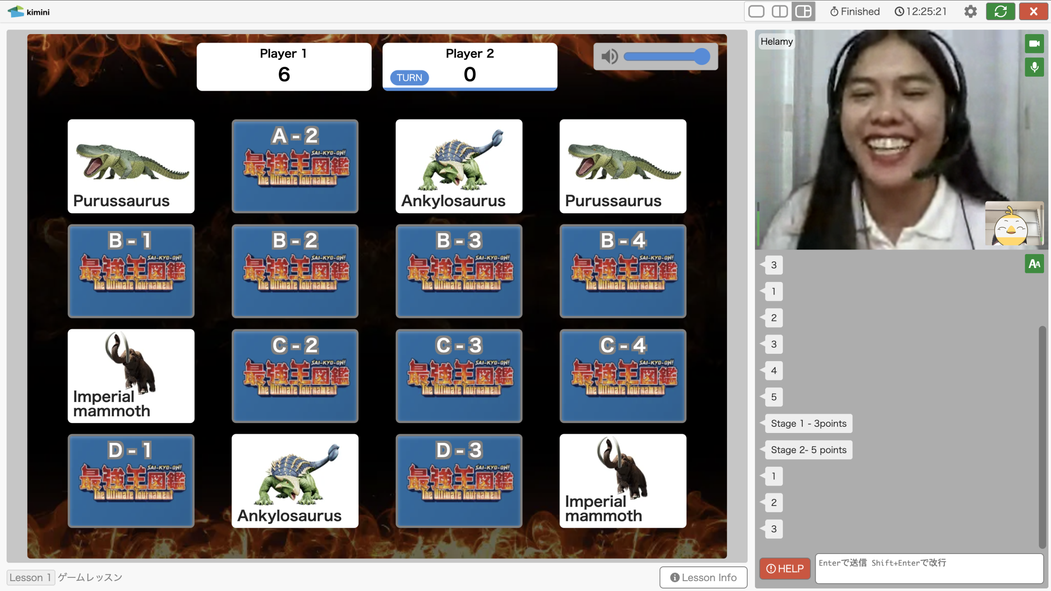Flip the C-4 card
Viewport: 1051px width, 591px height.
tap(623, 376)
